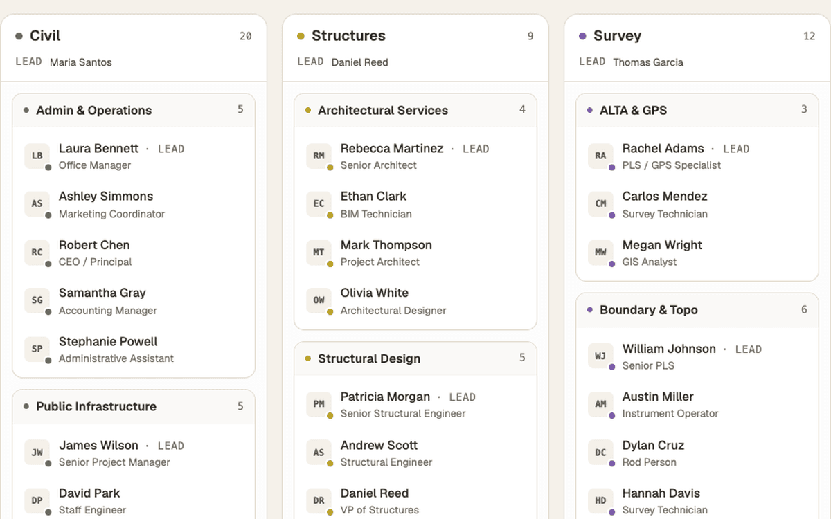
Task: Click the Survey member count 12
Action: (810, 37)
